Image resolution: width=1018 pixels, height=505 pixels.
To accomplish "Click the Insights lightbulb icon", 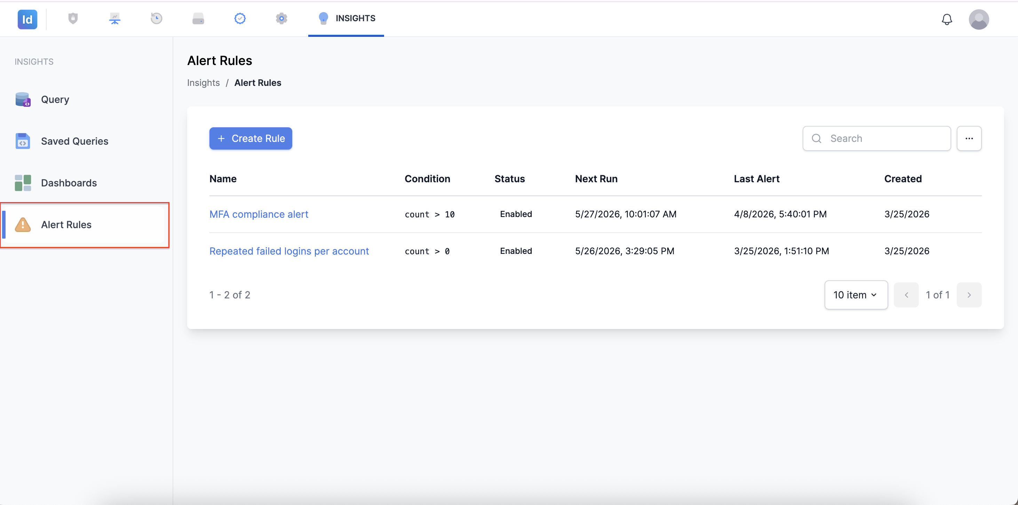I will tap(323, 18).
